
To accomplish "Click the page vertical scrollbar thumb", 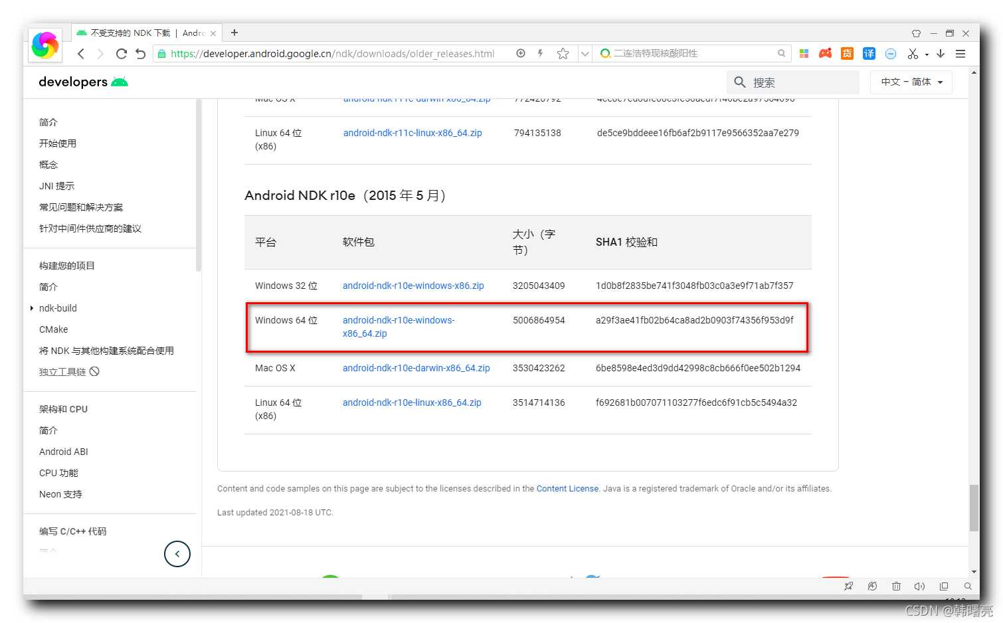I will pos(974,508).
